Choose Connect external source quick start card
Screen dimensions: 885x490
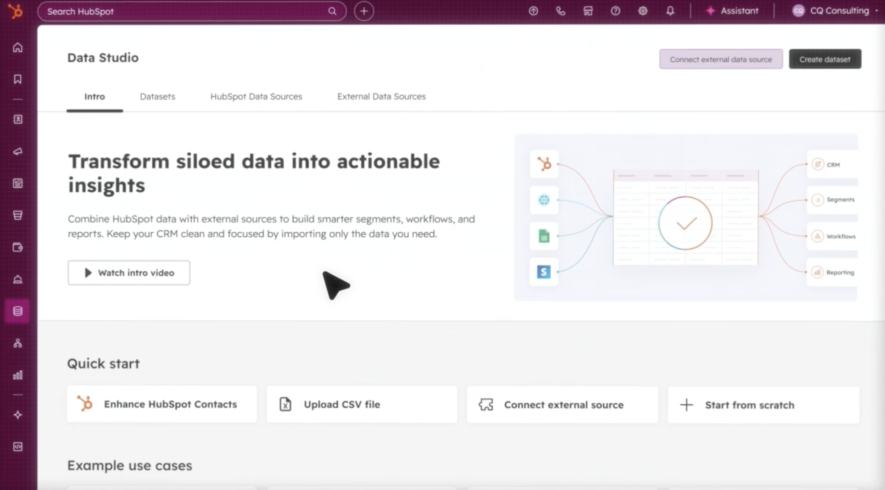pos(562,405)
